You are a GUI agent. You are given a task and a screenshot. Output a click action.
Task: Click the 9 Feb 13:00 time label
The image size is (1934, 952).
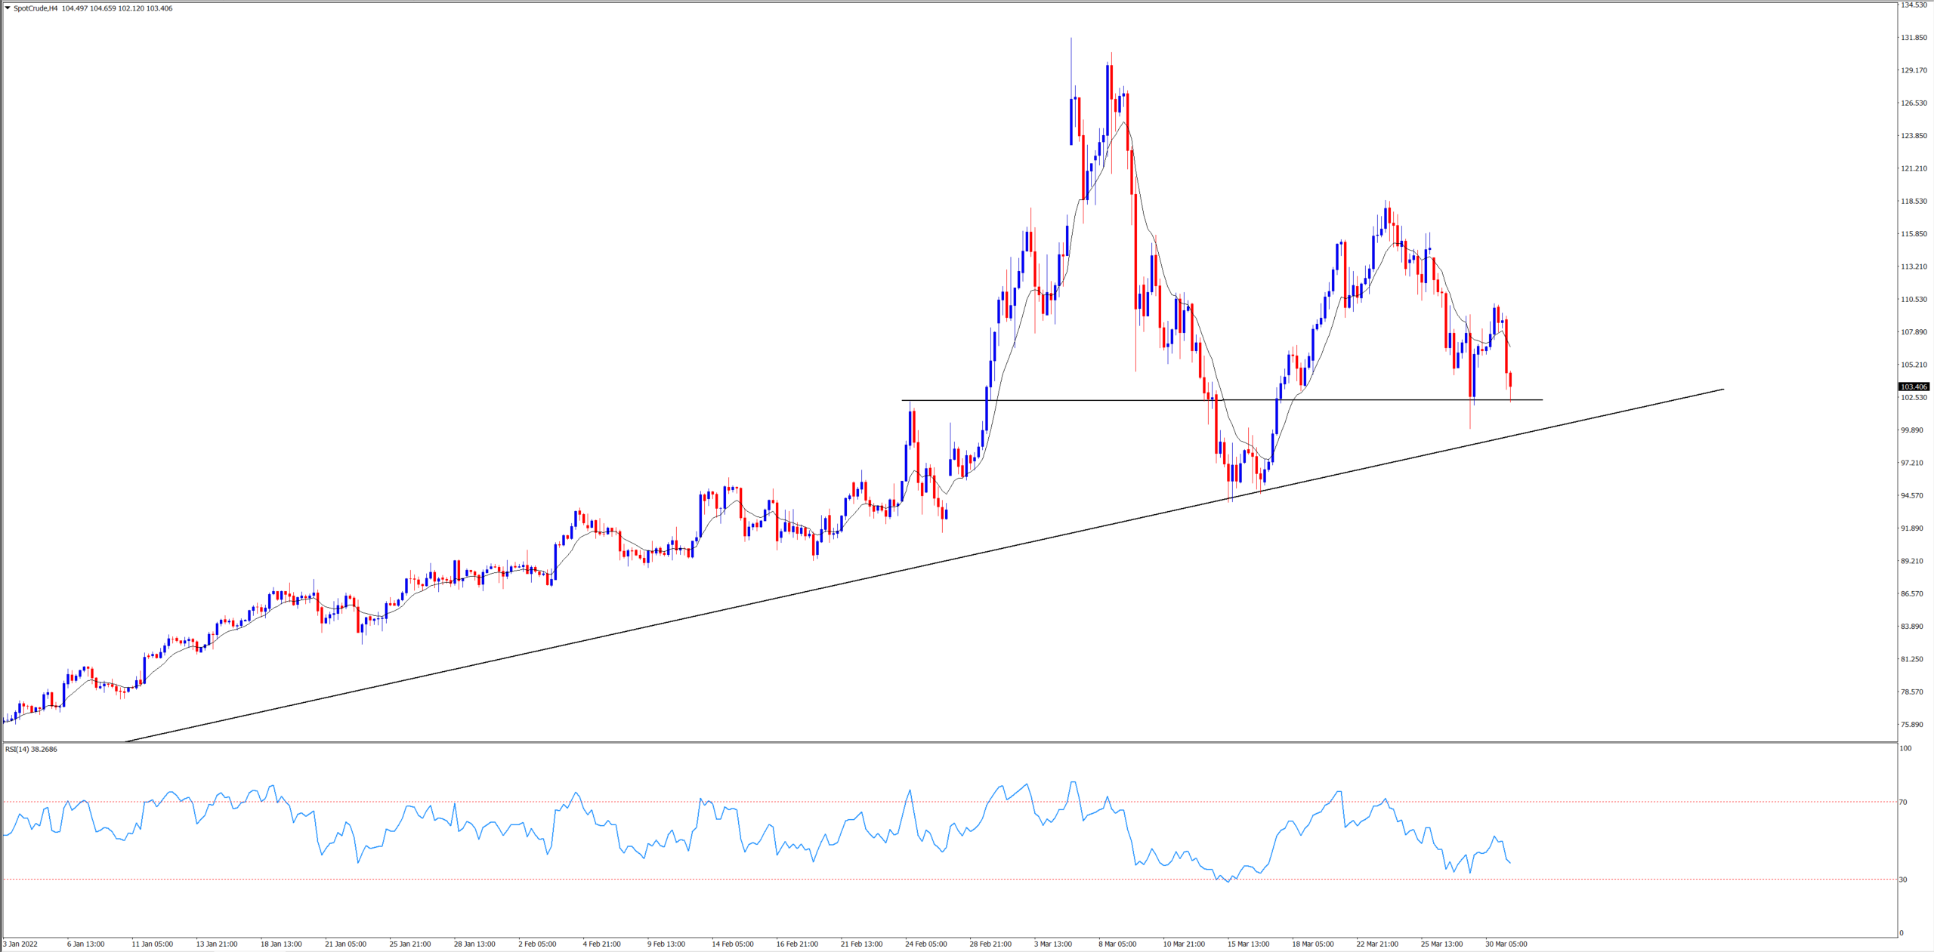[666, 944]
